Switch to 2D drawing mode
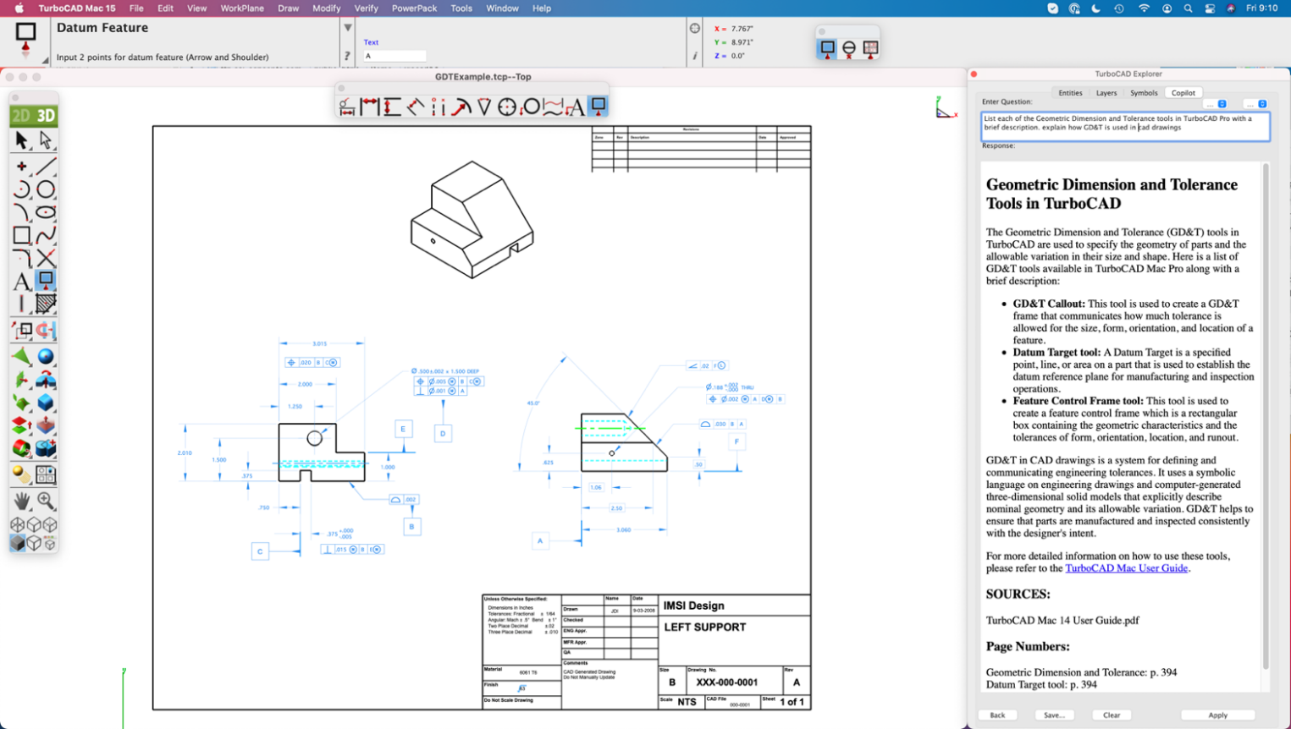Screen dimensions: 1291x729 coord(21,116)
